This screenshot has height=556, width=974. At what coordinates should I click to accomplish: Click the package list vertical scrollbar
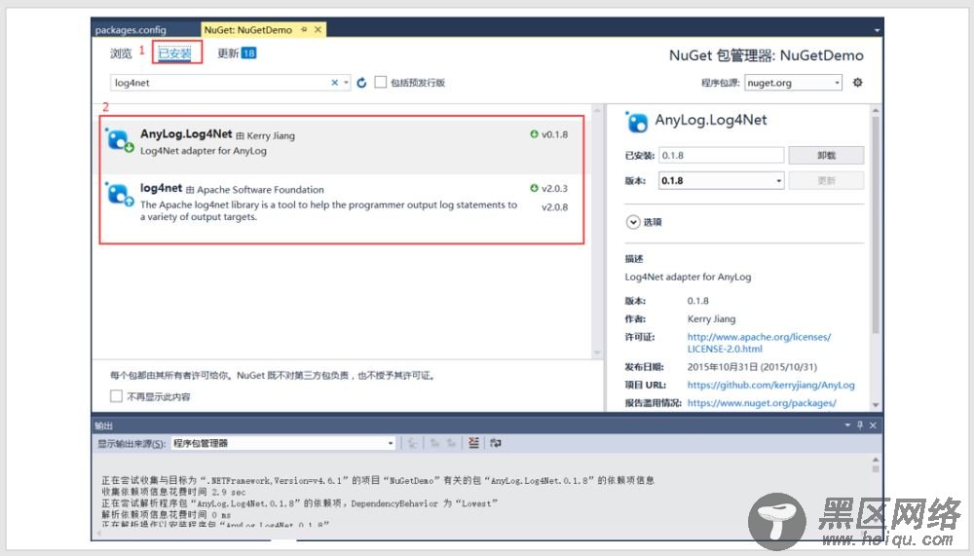(x=597, y=231)
